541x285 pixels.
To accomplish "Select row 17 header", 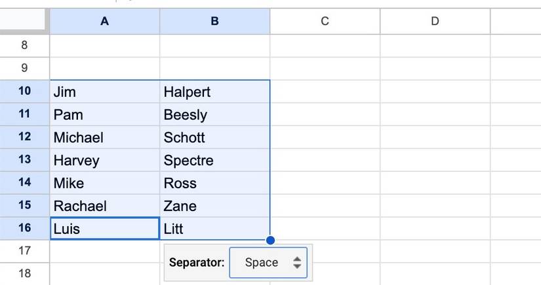I will [25, 251].
